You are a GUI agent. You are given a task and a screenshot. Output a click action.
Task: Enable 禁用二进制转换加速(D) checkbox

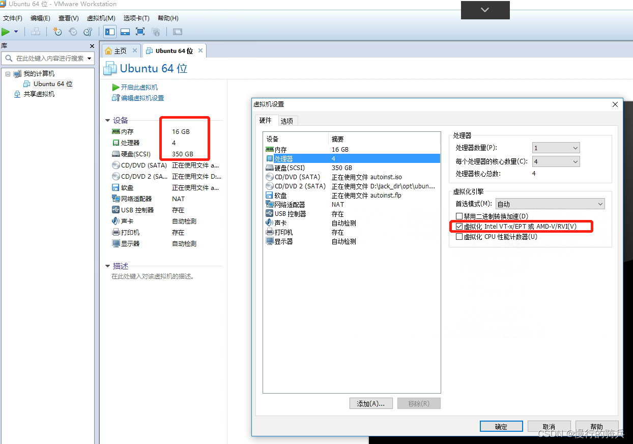pyautogui.click(x=459, y=216)
